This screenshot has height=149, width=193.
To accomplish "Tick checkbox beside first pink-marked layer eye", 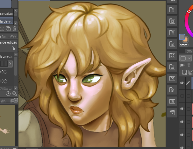I will tap(189, 109).
